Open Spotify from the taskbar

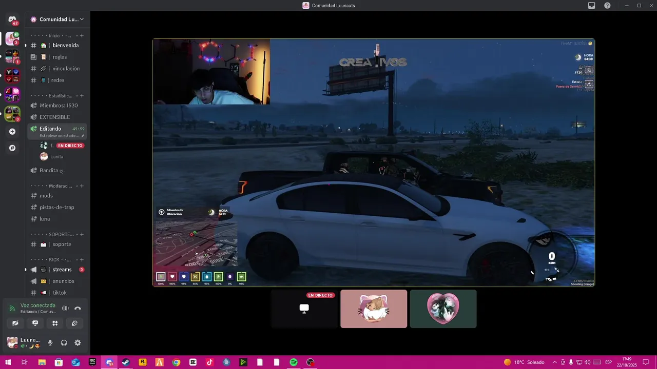point(294,362)
